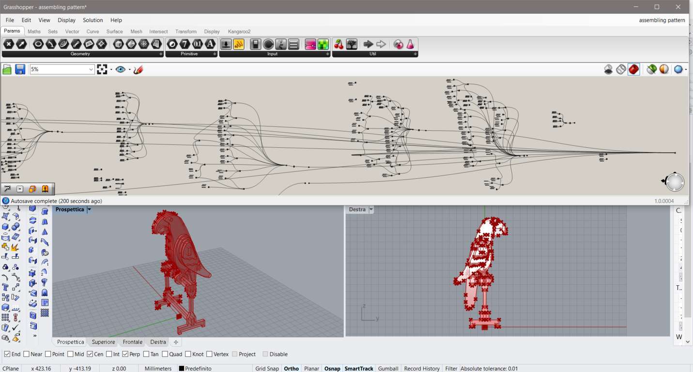This screenshot has height=372, width=693.
Task: Switch to the Superiore viewport tab
Action: coord(103,342)
